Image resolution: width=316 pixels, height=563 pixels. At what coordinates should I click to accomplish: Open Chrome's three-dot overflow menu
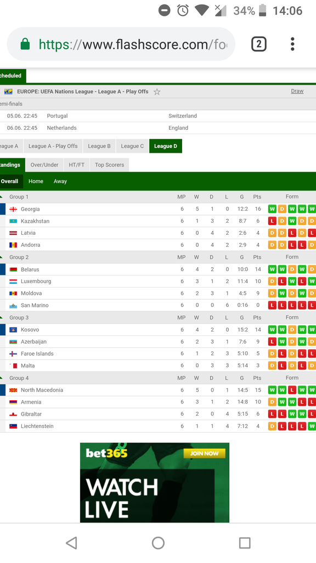pyautogui.click(x=292, y=44)
